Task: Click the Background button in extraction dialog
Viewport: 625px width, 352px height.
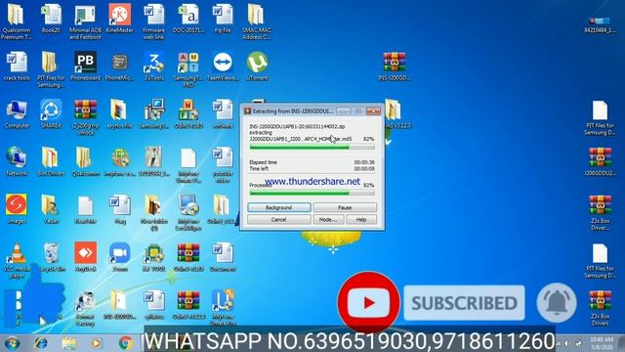Action: pyautogui.click(x=278, y=207)
